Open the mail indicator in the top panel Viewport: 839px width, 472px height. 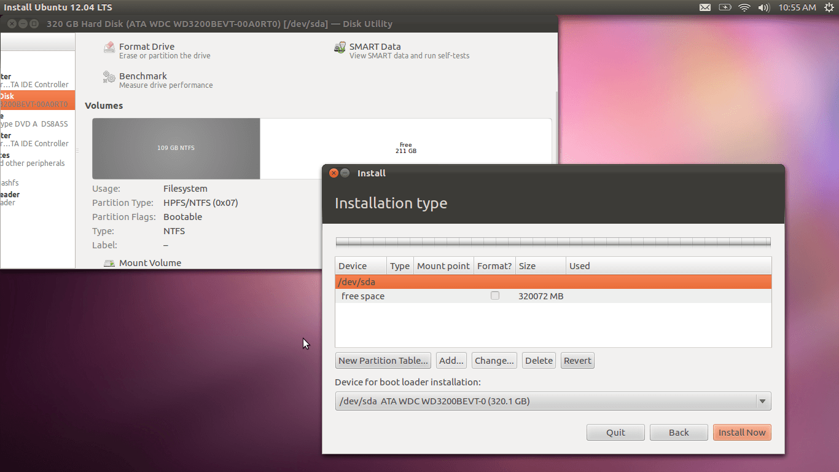pos(705,7)
